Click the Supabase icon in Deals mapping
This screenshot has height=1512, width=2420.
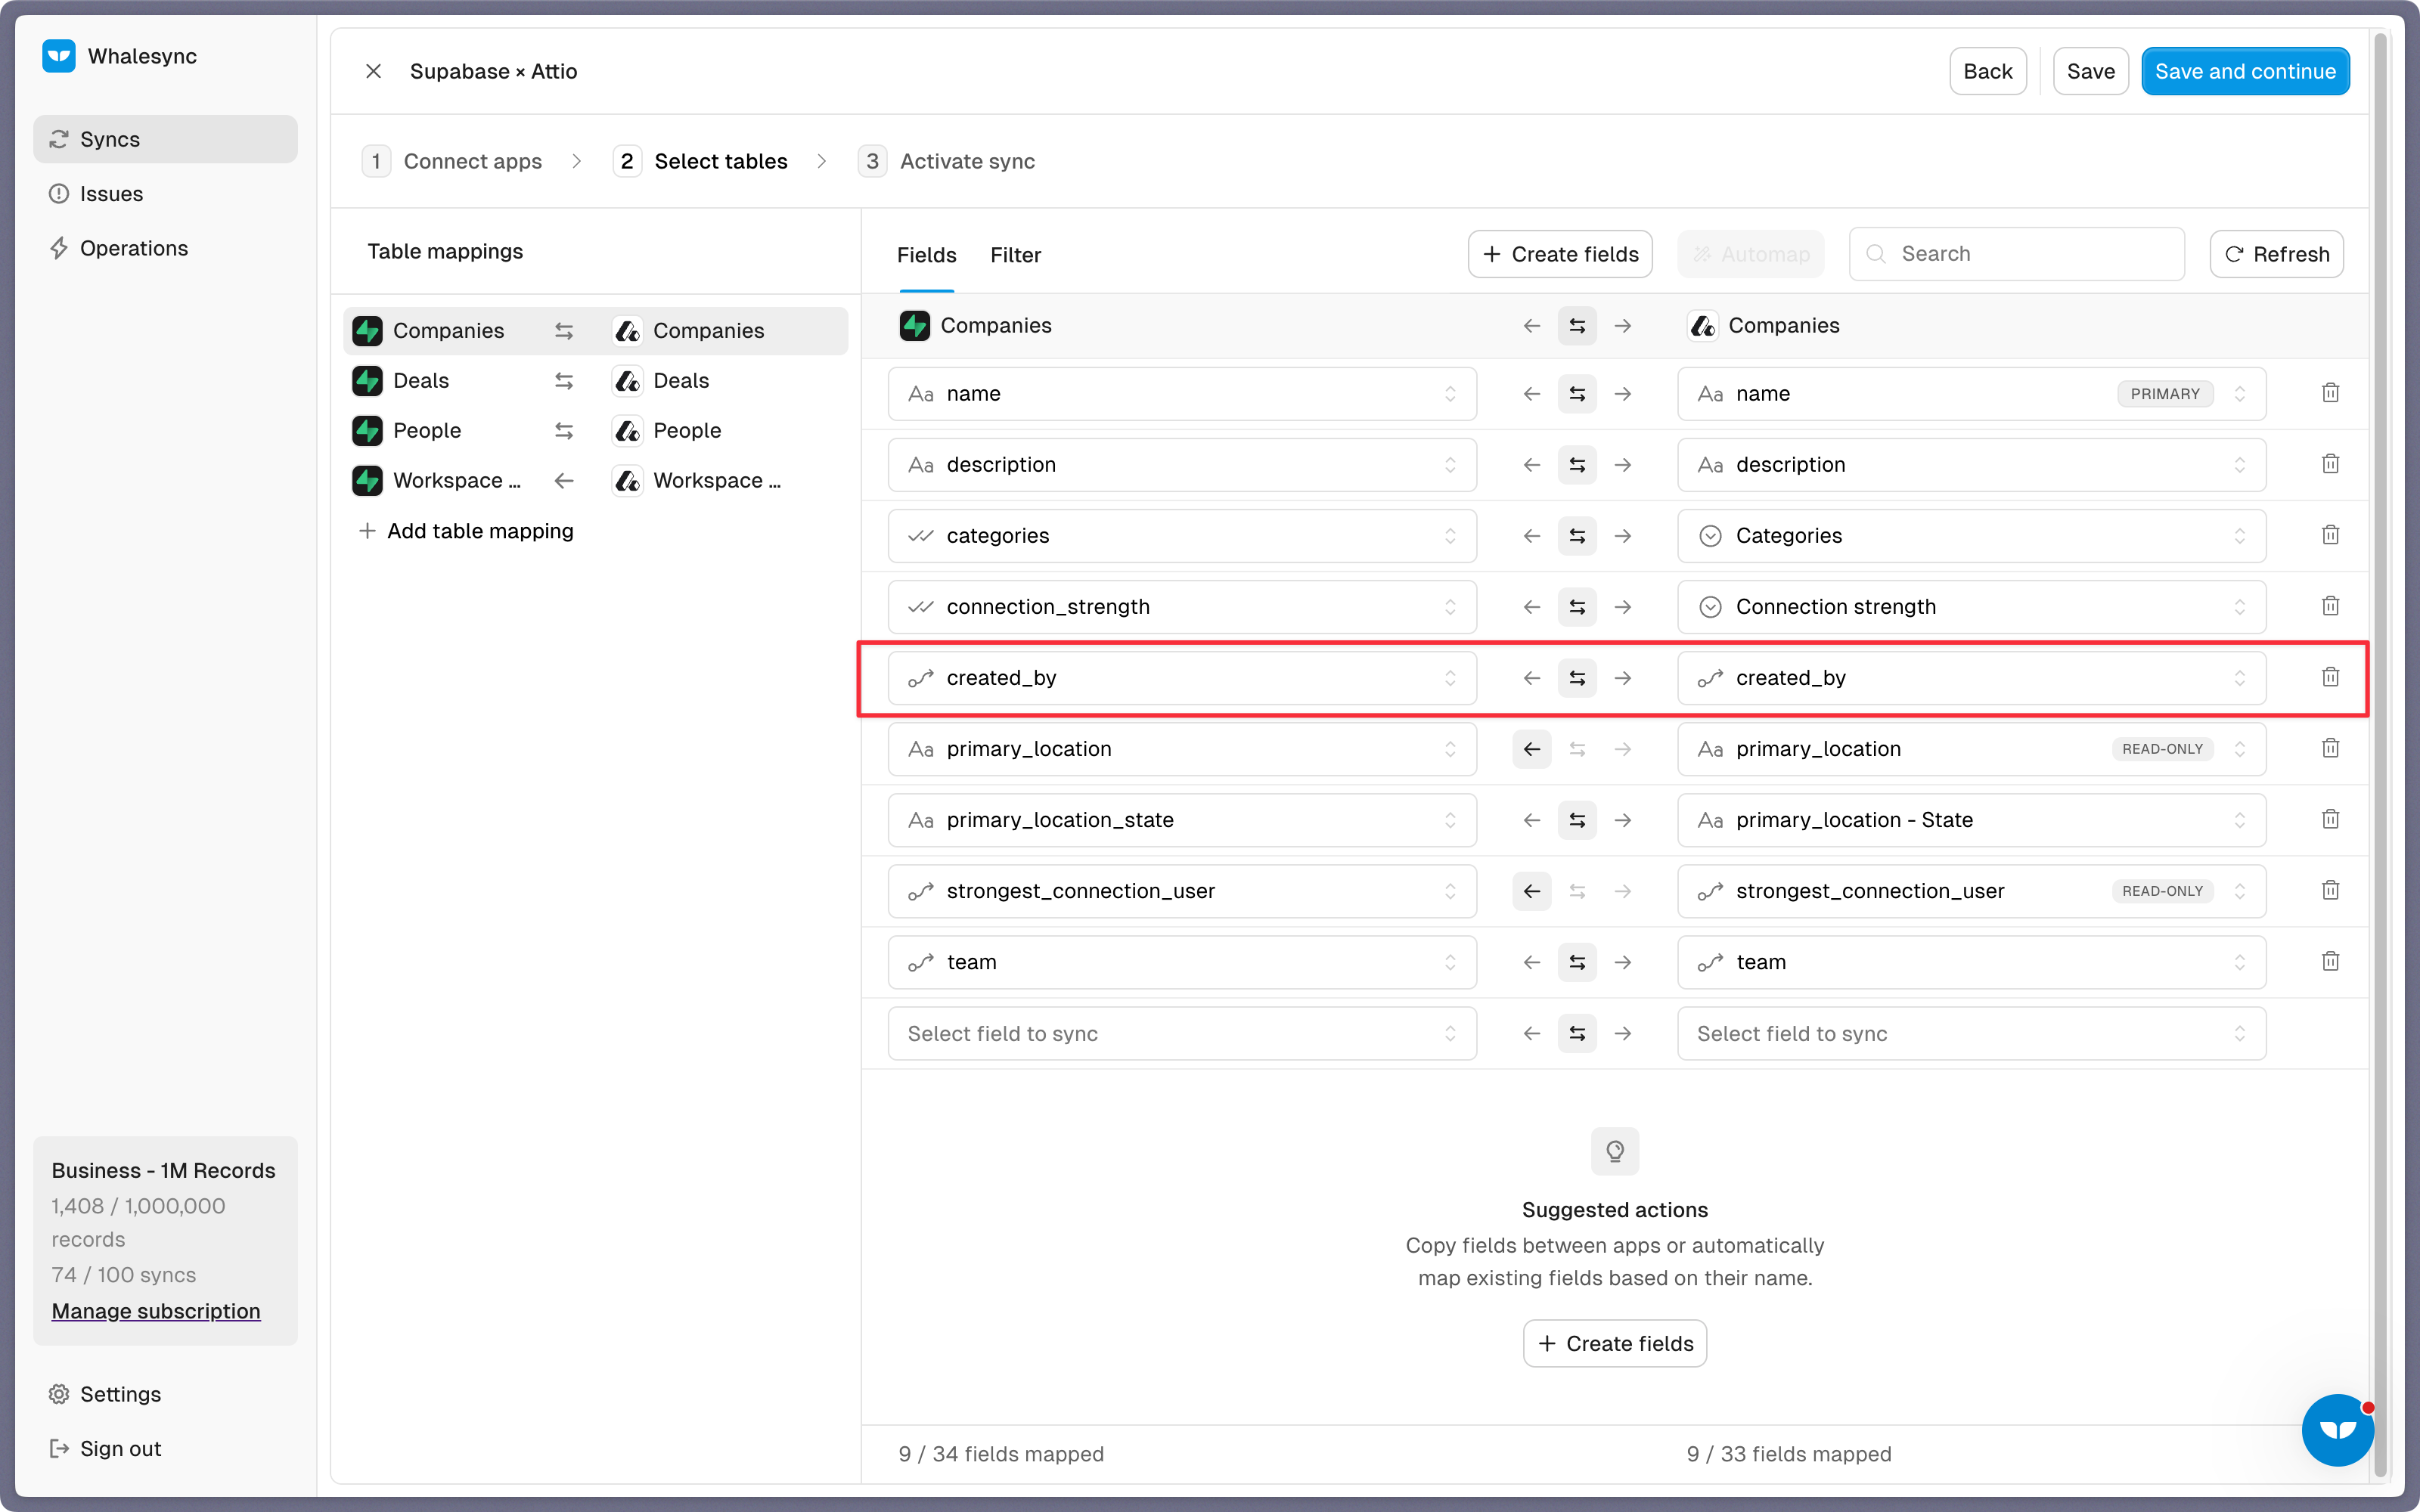(x=367, y=381)
